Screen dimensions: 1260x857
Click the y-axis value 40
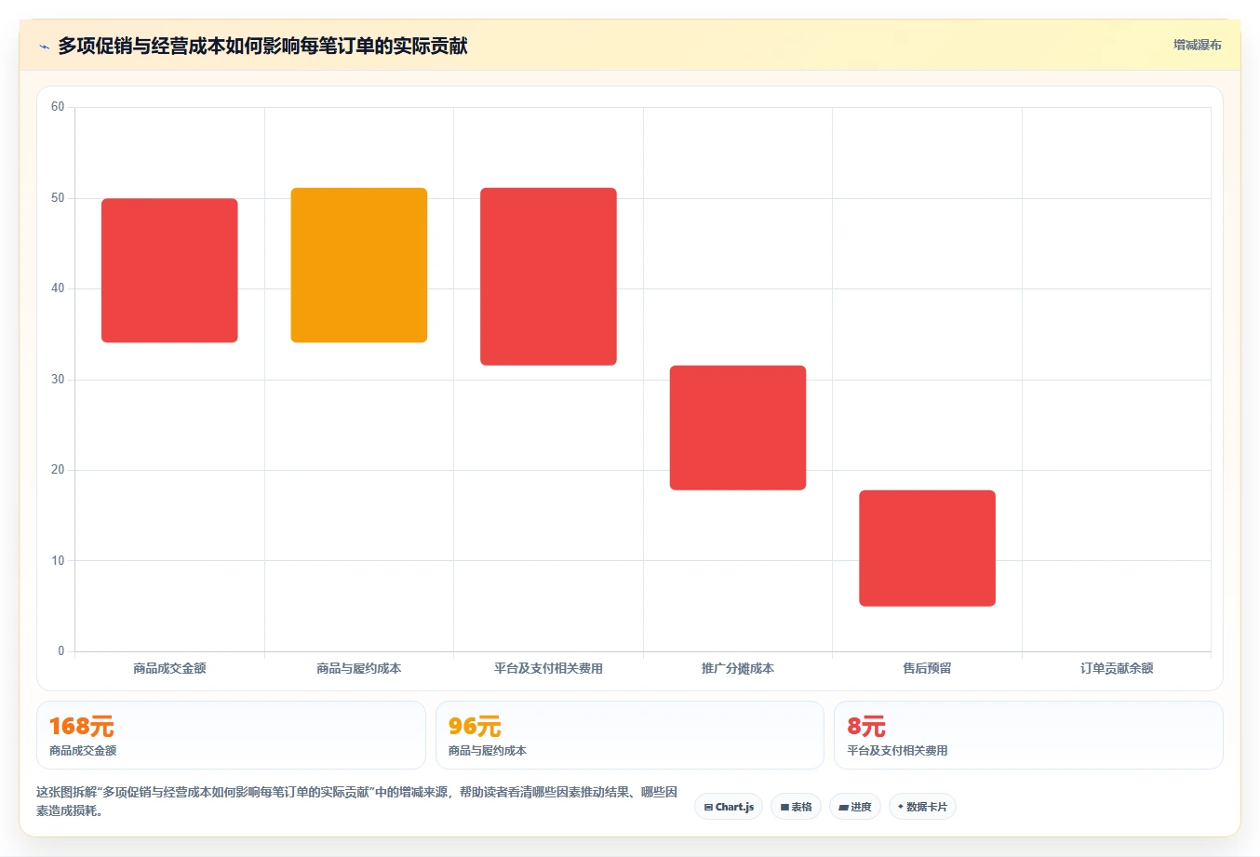(x=58, y=288)
